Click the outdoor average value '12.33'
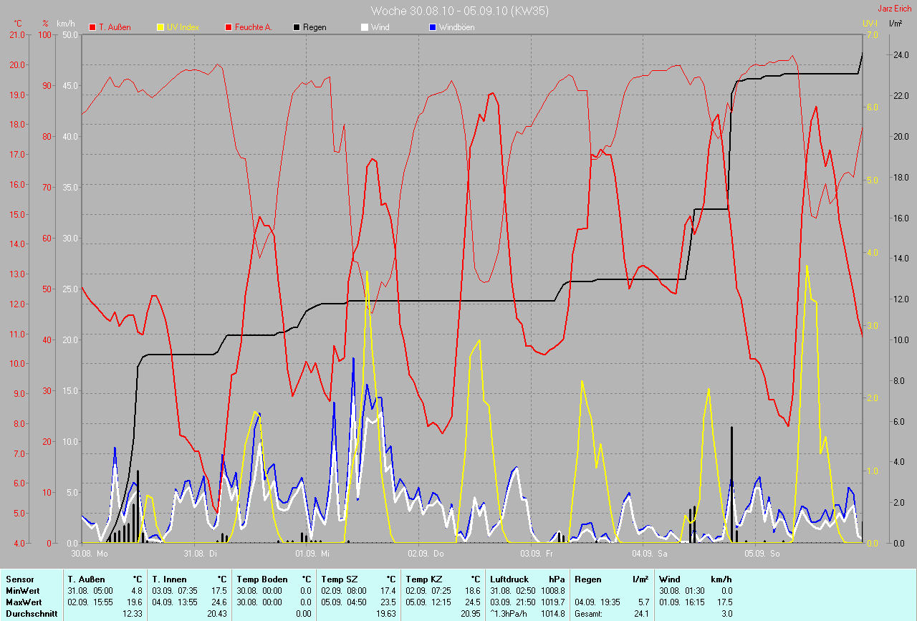Viewport: 917px width, 621px height. [132, 614]
